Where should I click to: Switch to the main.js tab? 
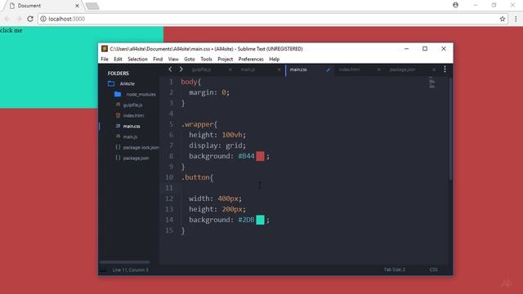(x=248, y=69)
